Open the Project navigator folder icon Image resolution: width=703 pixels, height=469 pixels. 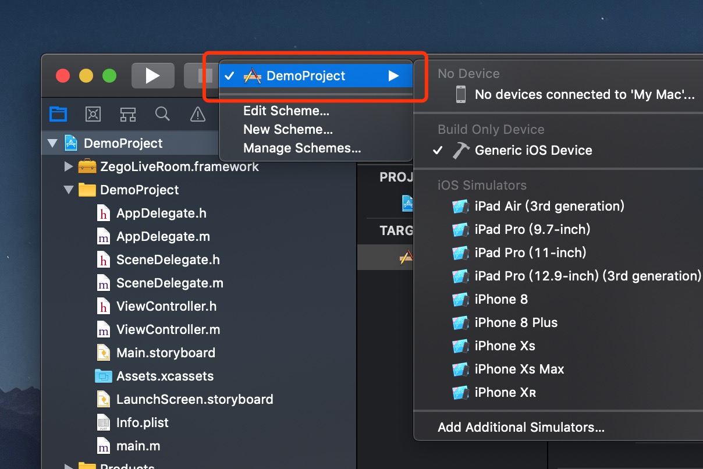coord(58,113)
